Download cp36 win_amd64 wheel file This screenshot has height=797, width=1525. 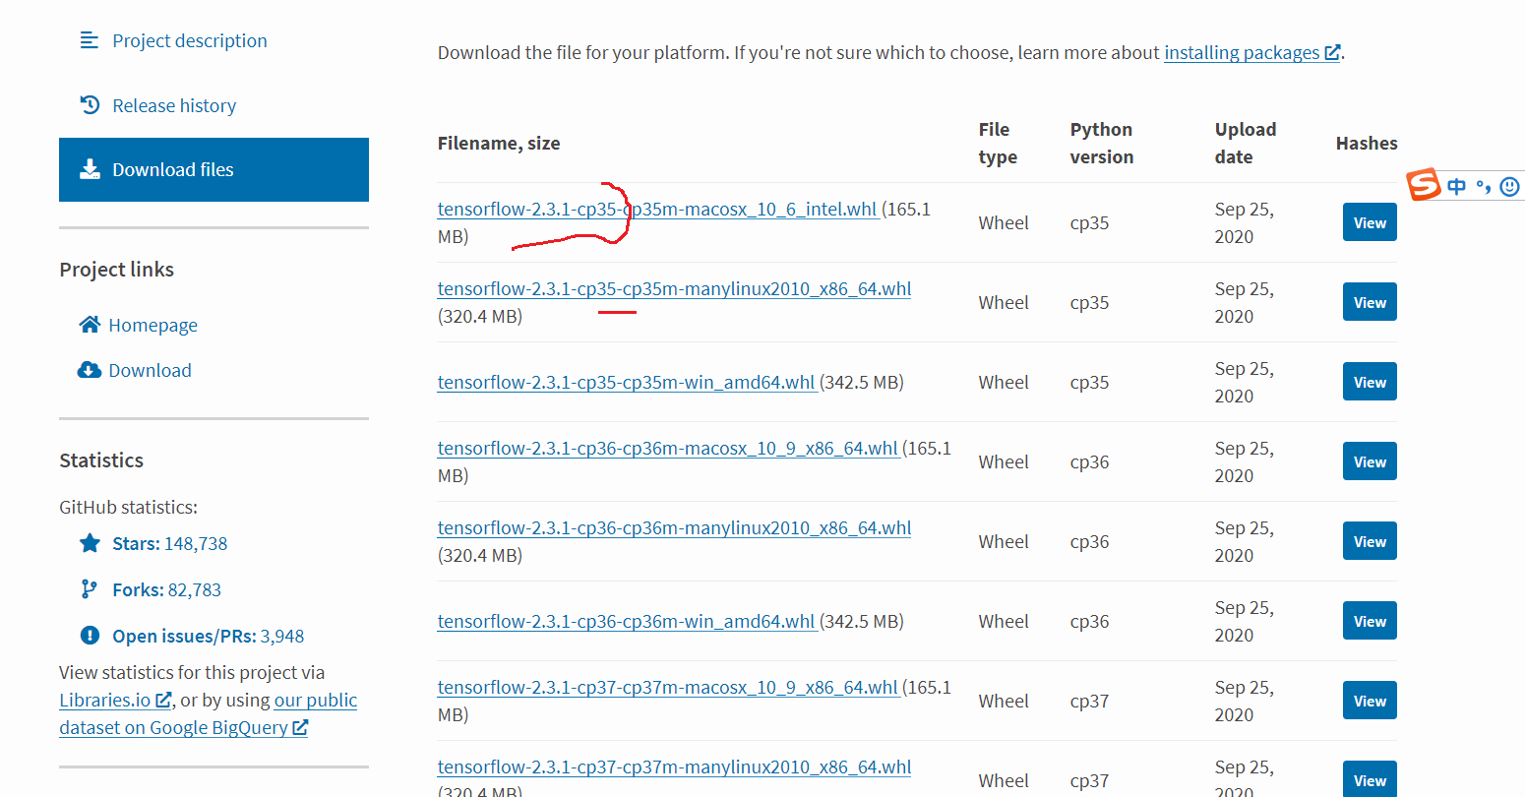[626, 621]
